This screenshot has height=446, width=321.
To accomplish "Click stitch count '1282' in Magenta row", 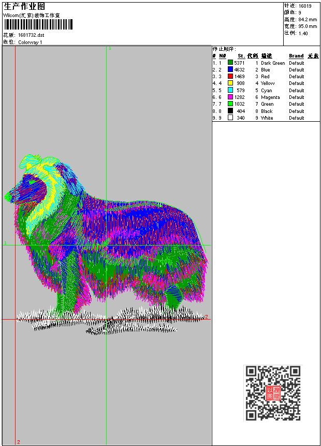I will [x=239, y=97].
